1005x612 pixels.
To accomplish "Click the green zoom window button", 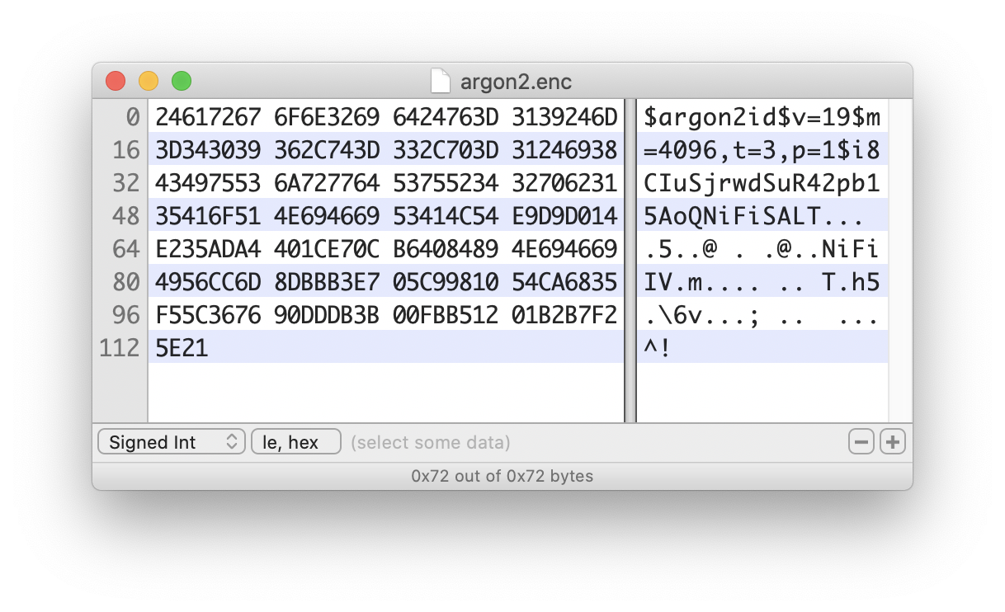I will (181, 81).
